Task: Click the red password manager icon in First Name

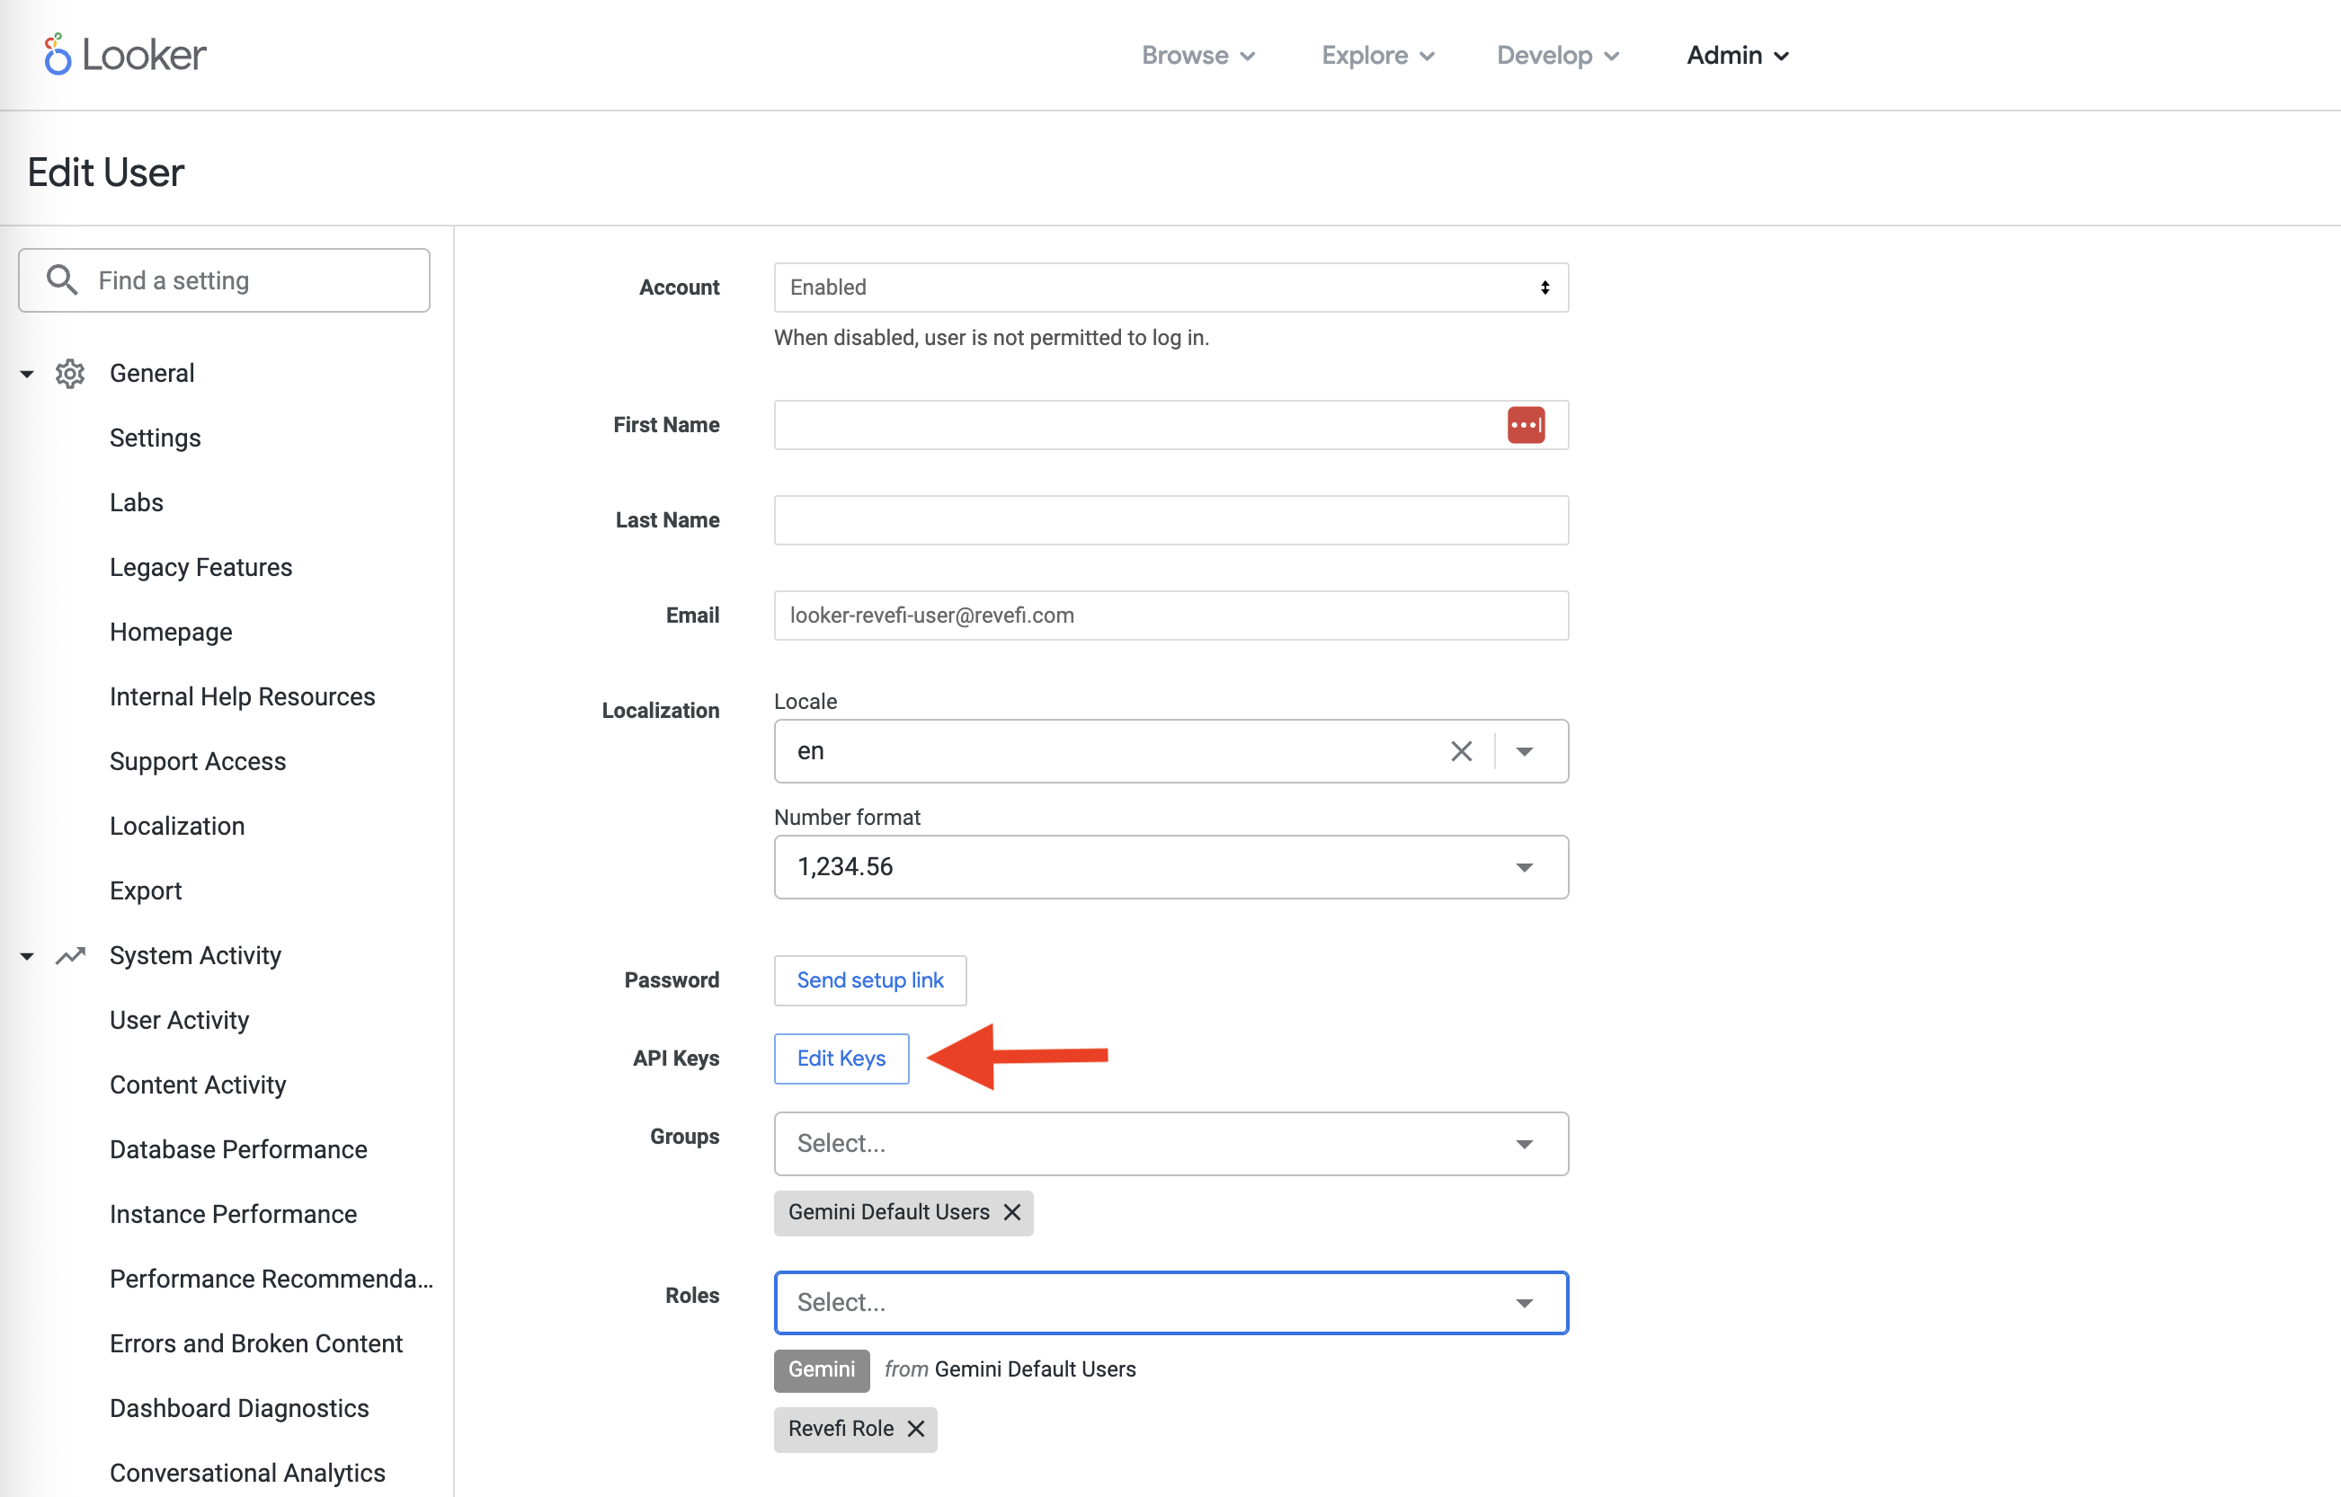Action: coord(1525,425)
